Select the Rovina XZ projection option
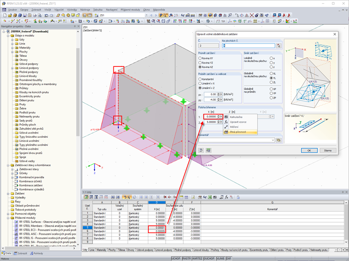The image size is (349, 261). coord(206,67)
